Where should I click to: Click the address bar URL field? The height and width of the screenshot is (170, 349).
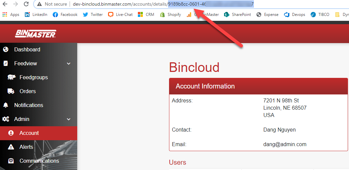(x=192, y=4)
